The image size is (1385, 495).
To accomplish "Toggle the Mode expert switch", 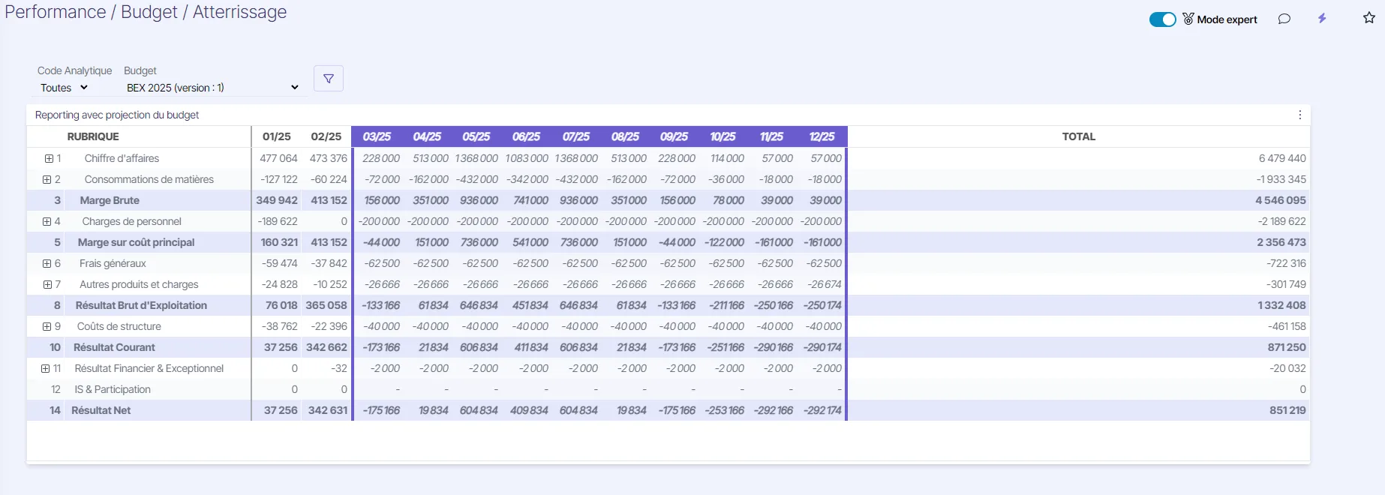I will [x=1163, y=19].
